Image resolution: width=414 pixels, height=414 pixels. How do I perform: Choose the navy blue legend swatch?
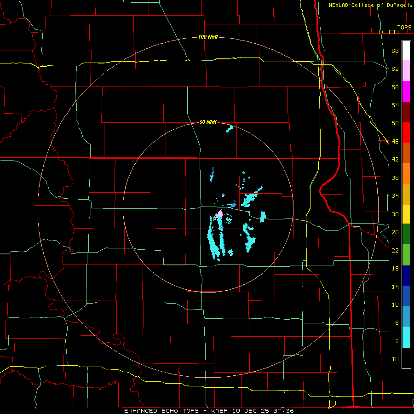click(406, 276)
